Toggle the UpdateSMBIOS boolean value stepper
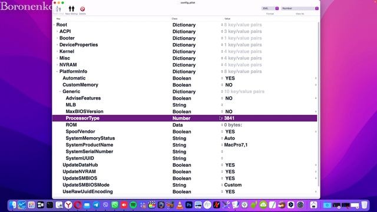This screenshot has width=377, height=212. point(316,178)
